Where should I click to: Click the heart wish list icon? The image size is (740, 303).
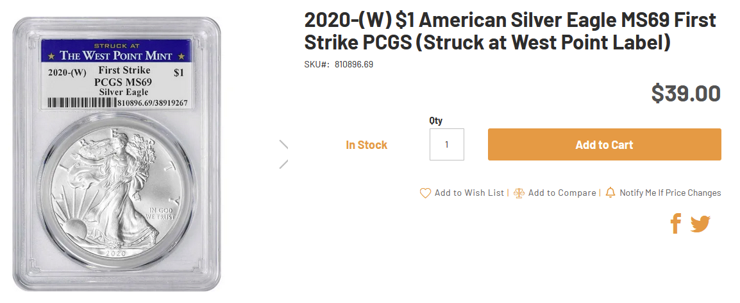425,193
